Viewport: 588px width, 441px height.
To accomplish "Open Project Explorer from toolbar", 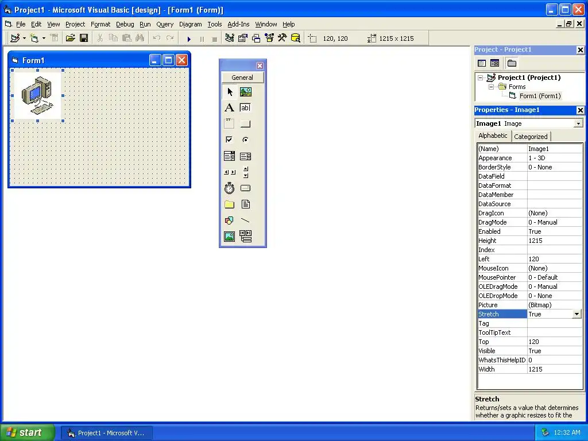I will pyautogui.click(x=230, y=38).
